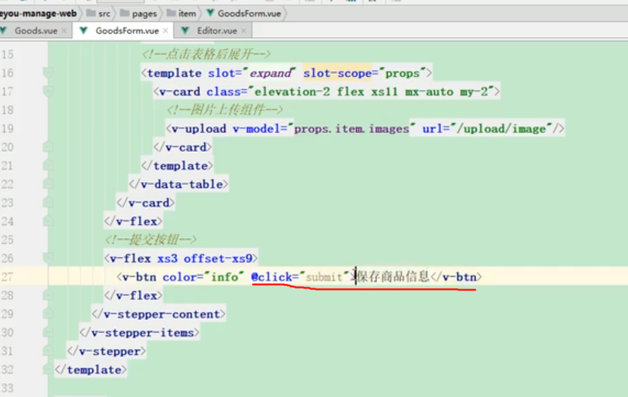
Task: Click closing template tag on line 32
Action: [91, 370]
